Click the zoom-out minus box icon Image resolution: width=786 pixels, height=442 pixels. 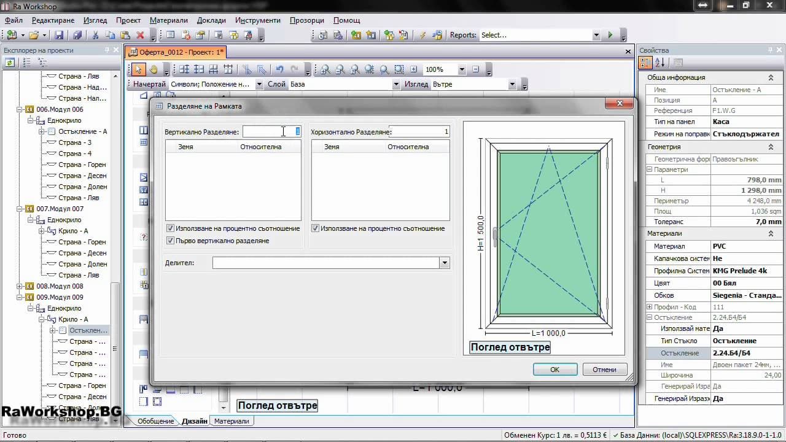click(x=475, y=69)
